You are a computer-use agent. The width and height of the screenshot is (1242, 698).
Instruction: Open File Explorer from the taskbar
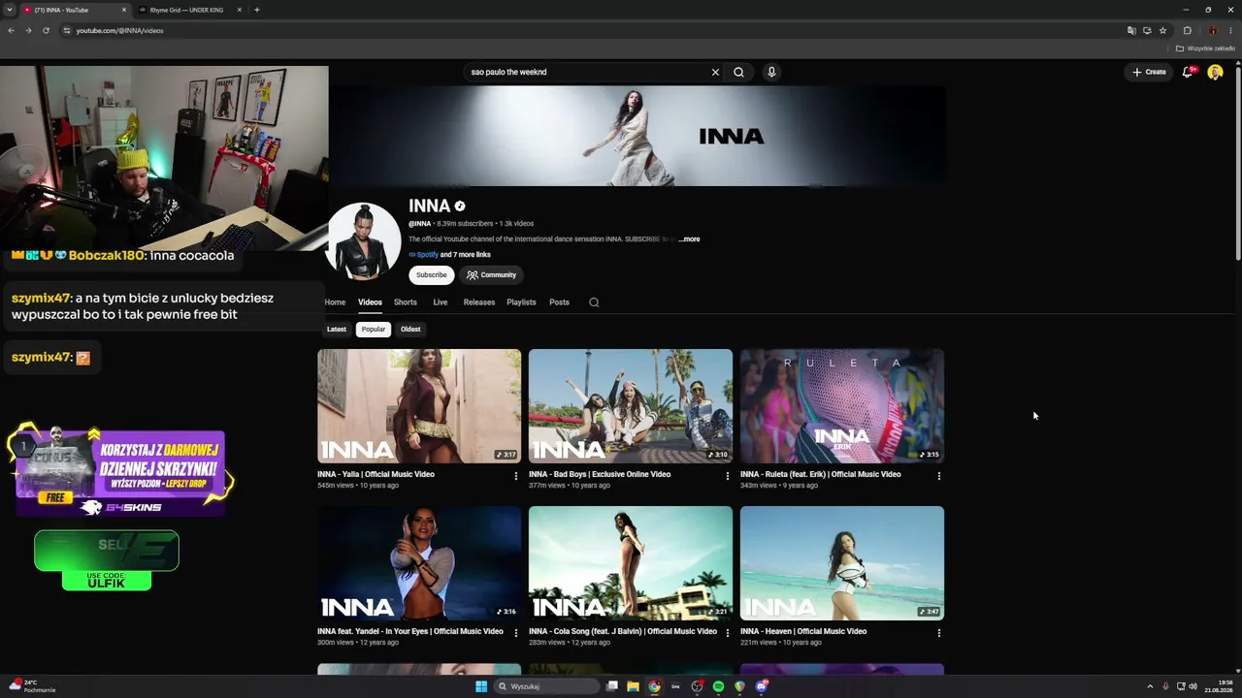[633, 686]
